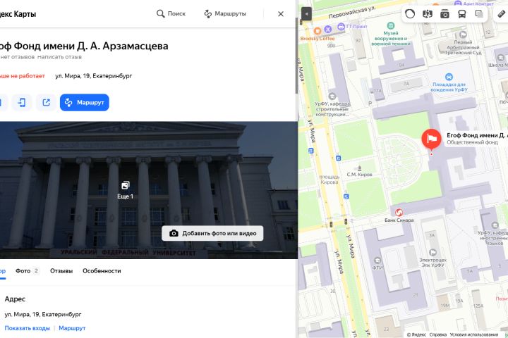508x338 pixels.
Task: Click the Написать отзыв link
Action: point(59,57)
